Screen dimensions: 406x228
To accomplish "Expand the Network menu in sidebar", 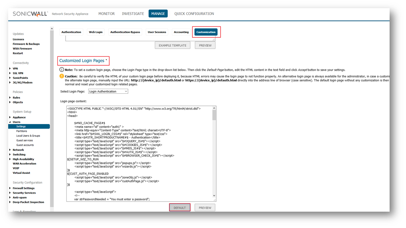I will (x=10, y=150).
